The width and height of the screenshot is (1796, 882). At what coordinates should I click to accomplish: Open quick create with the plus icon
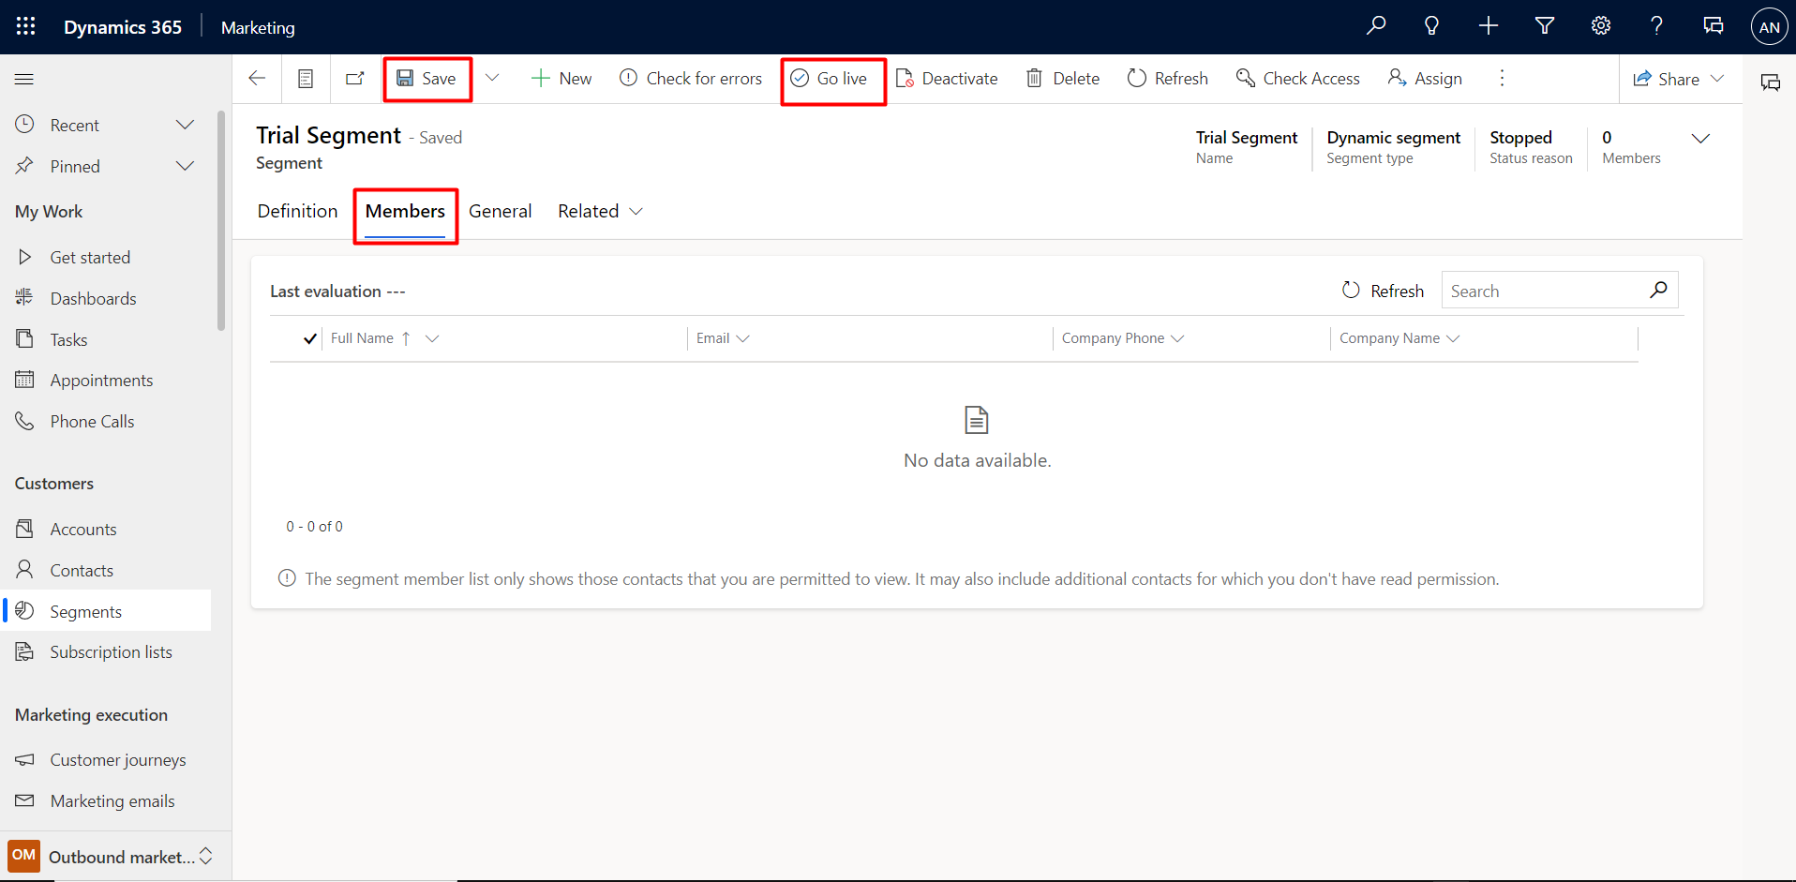pyautogui.click(x=1488, y=25)
